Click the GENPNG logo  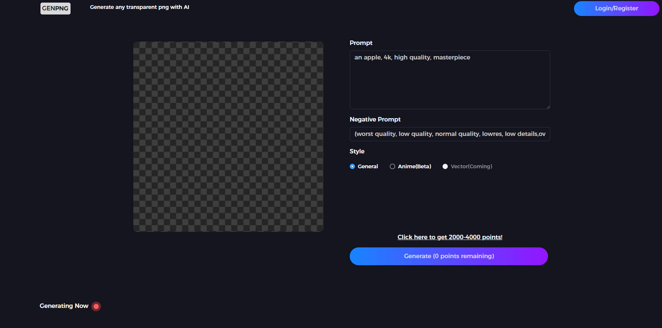click(55, 8)
